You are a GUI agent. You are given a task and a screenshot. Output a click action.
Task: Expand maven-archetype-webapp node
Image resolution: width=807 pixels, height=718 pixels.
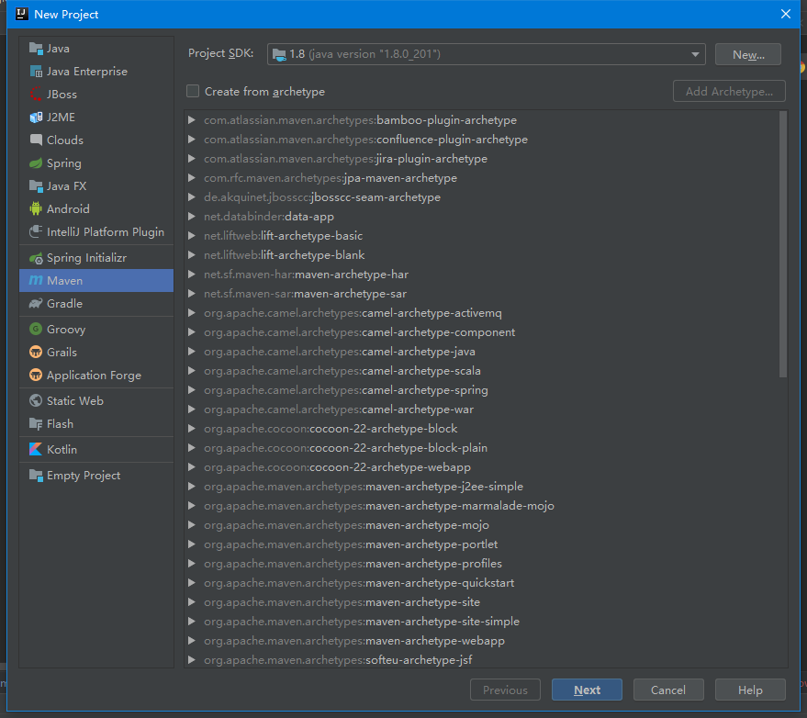click(192, 641)
